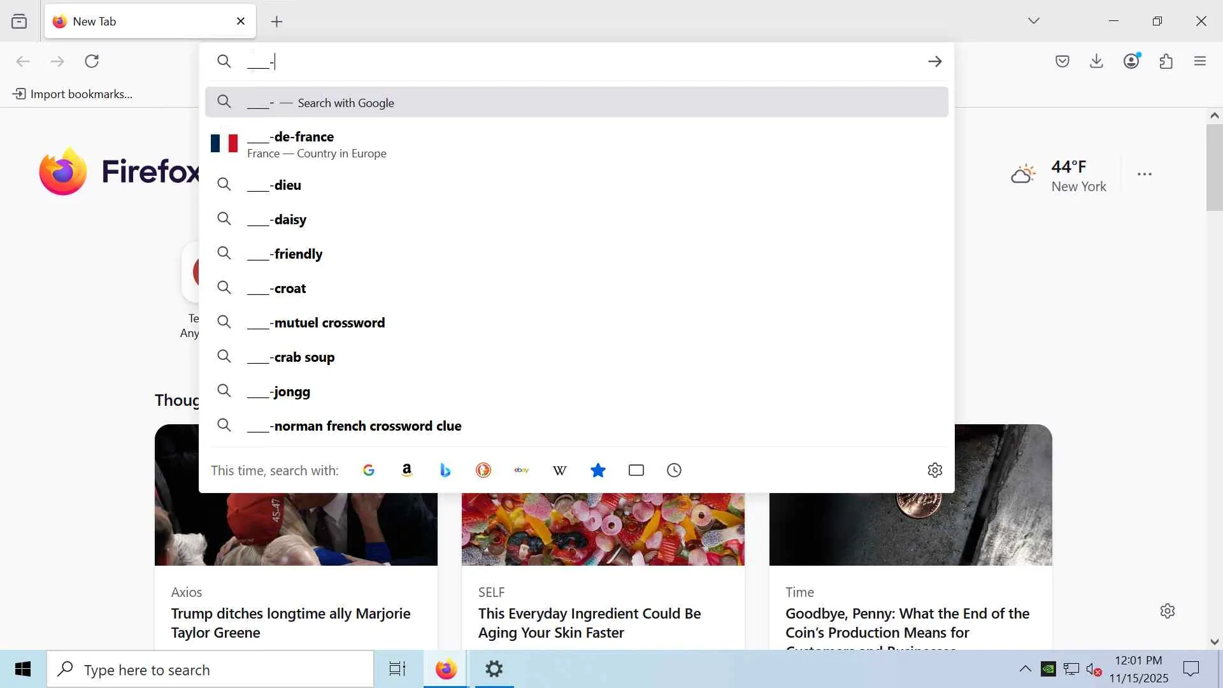Expand list all tabs chevron
The height and width of the screenshot is (688, 1223).
(1033, 21)
